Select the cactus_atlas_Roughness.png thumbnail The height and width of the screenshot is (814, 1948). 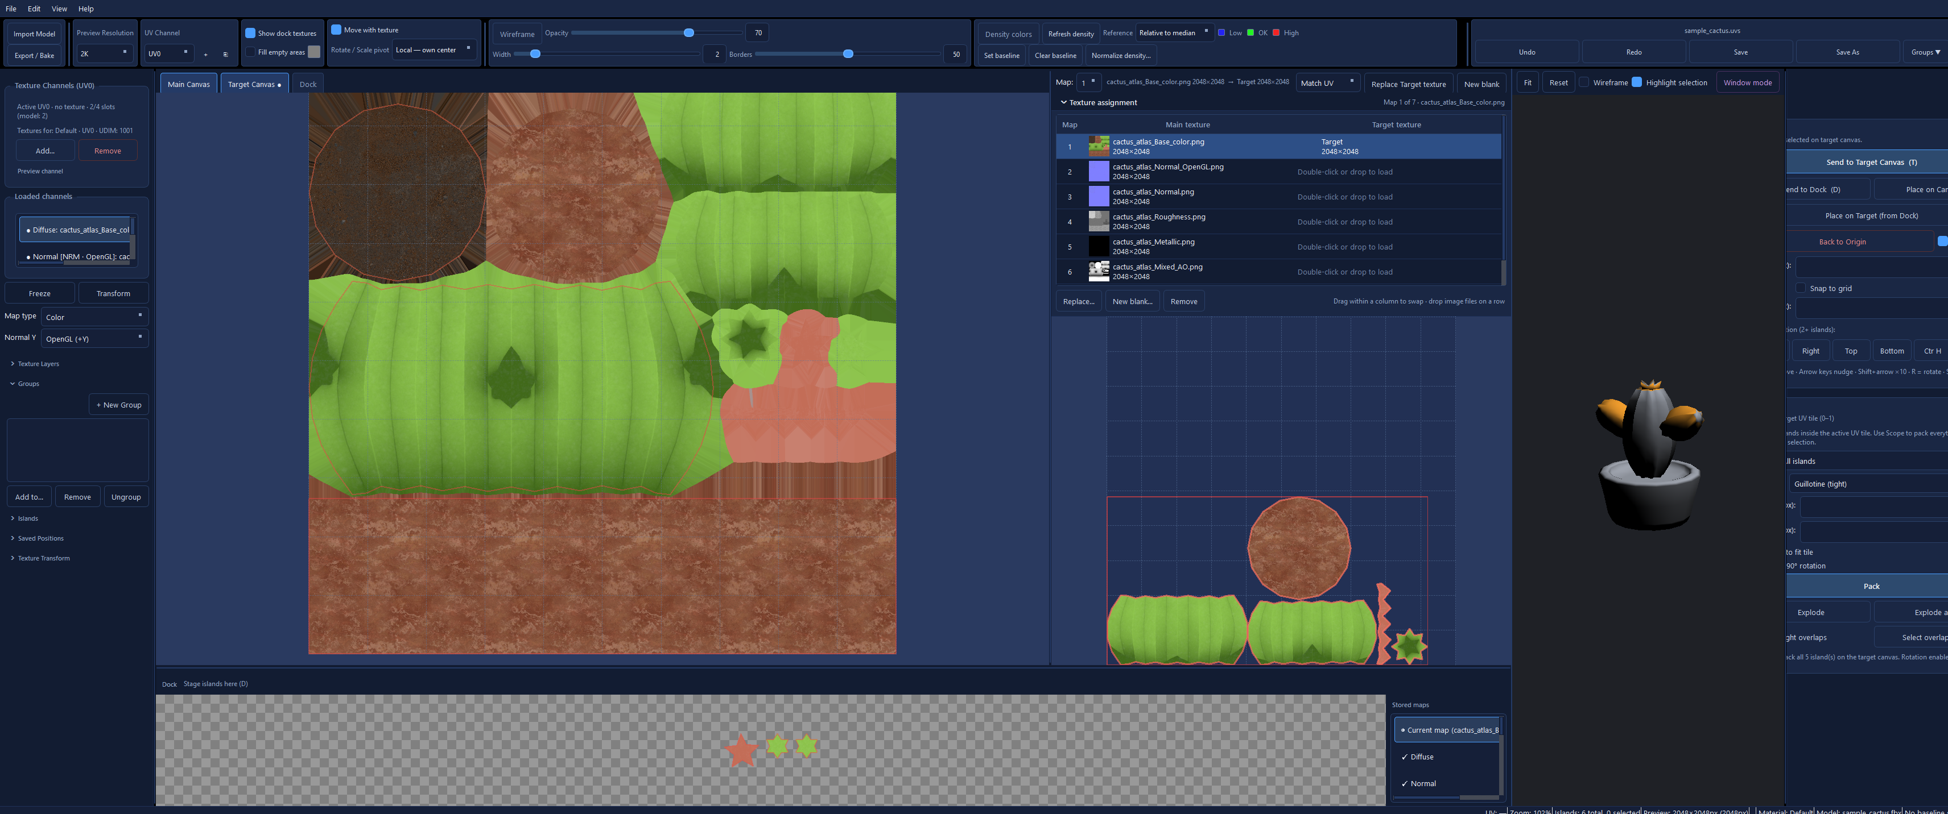pos(1098,222)
